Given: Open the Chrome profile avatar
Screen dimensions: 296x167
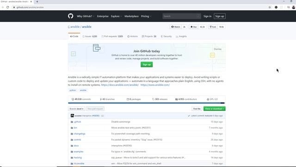Looking at the screenshot, I should [293, 7].
